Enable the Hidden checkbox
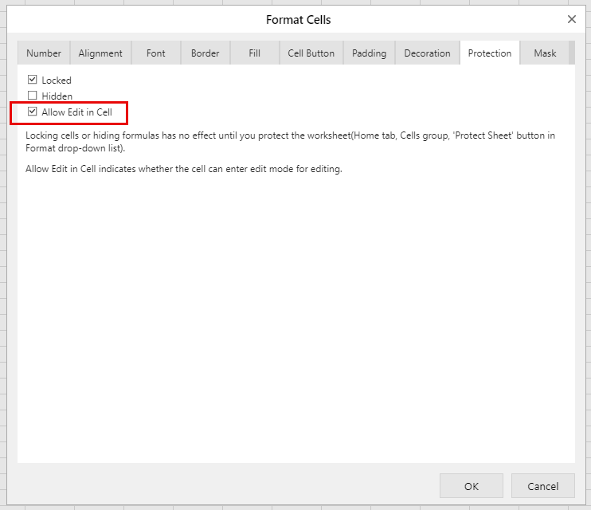 point(33,96)
